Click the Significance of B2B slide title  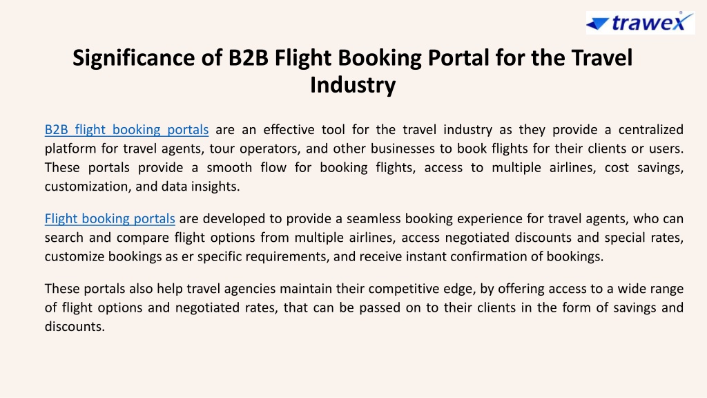coord(353,71)
